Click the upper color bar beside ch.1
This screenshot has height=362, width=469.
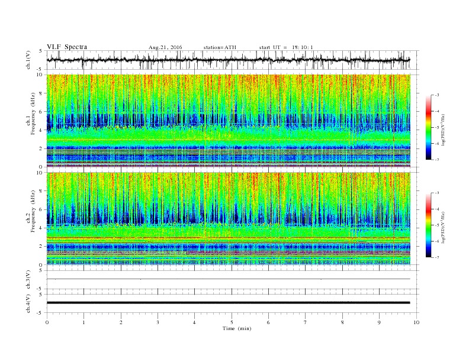click(x=428, y=127)
